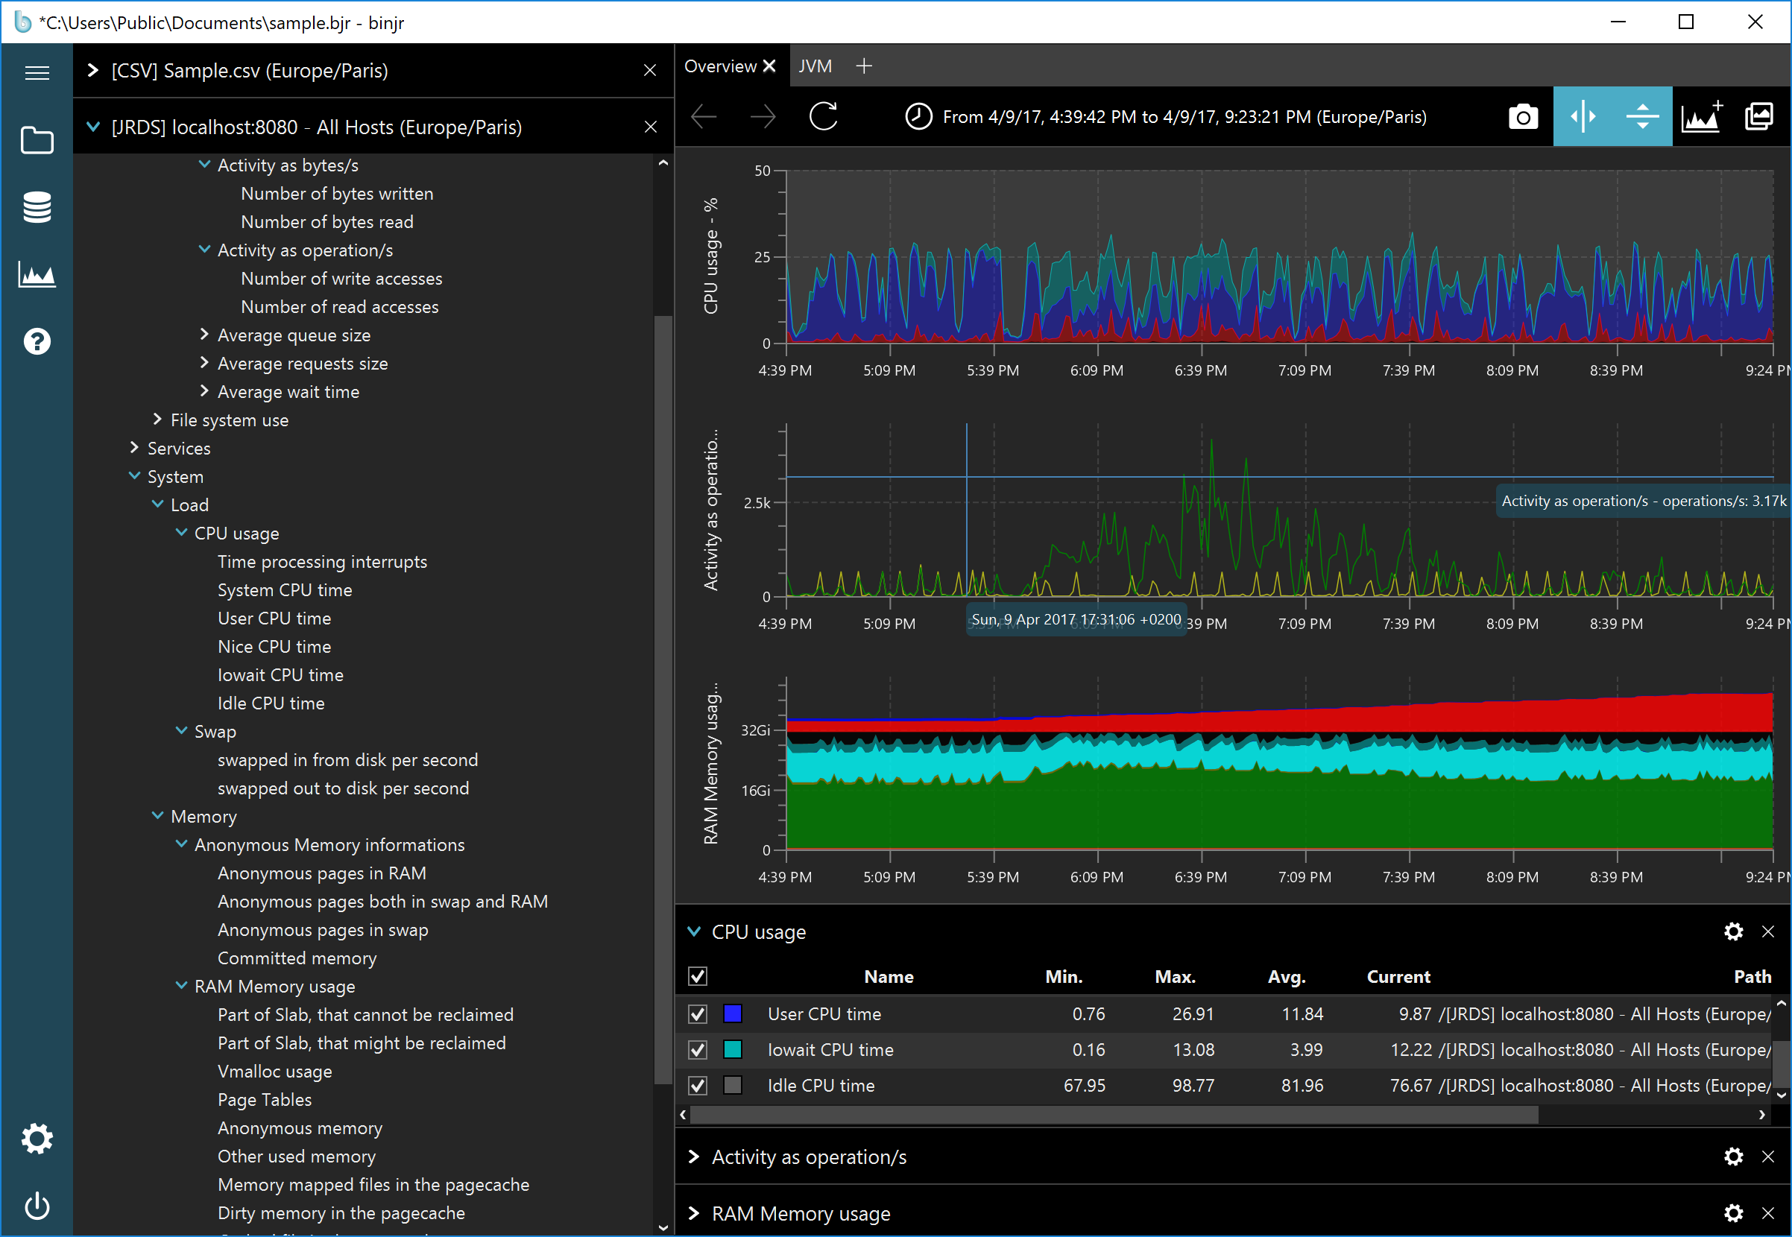
Task: Close the CSV Sample.csv source
Action: pos(650,71)
